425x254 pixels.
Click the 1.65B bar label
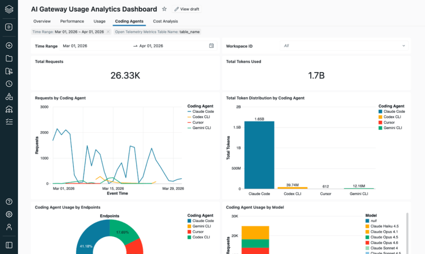[x=259, y=119]
